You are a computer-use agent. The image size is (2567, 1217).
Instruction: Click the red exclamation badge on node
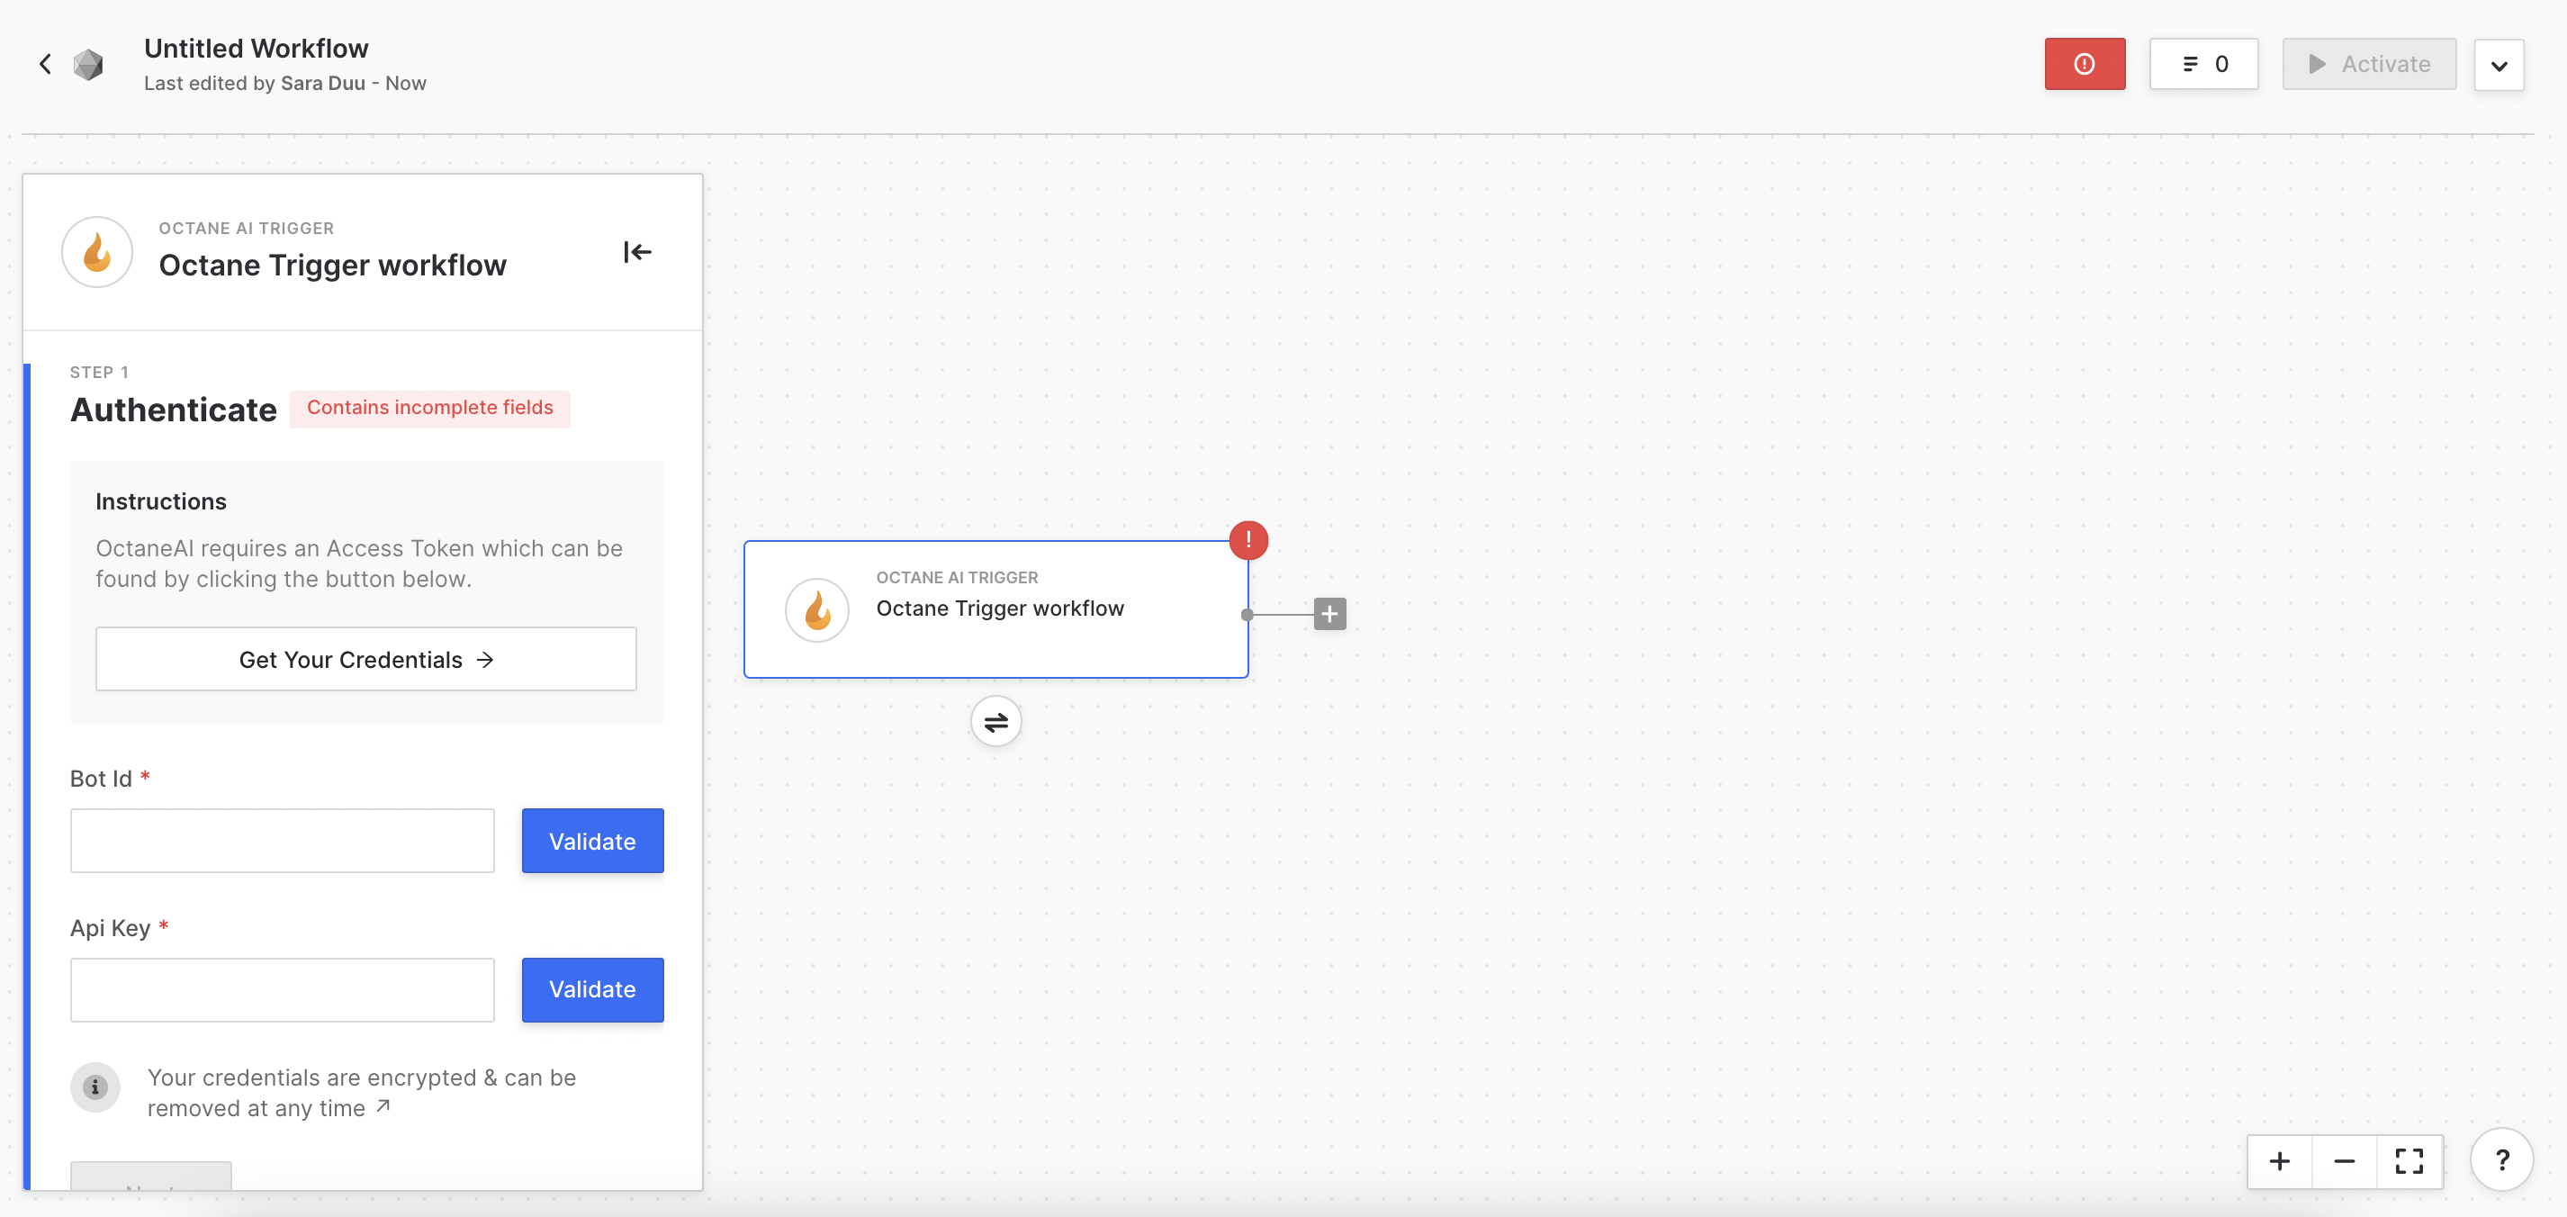coord(1247,540)
